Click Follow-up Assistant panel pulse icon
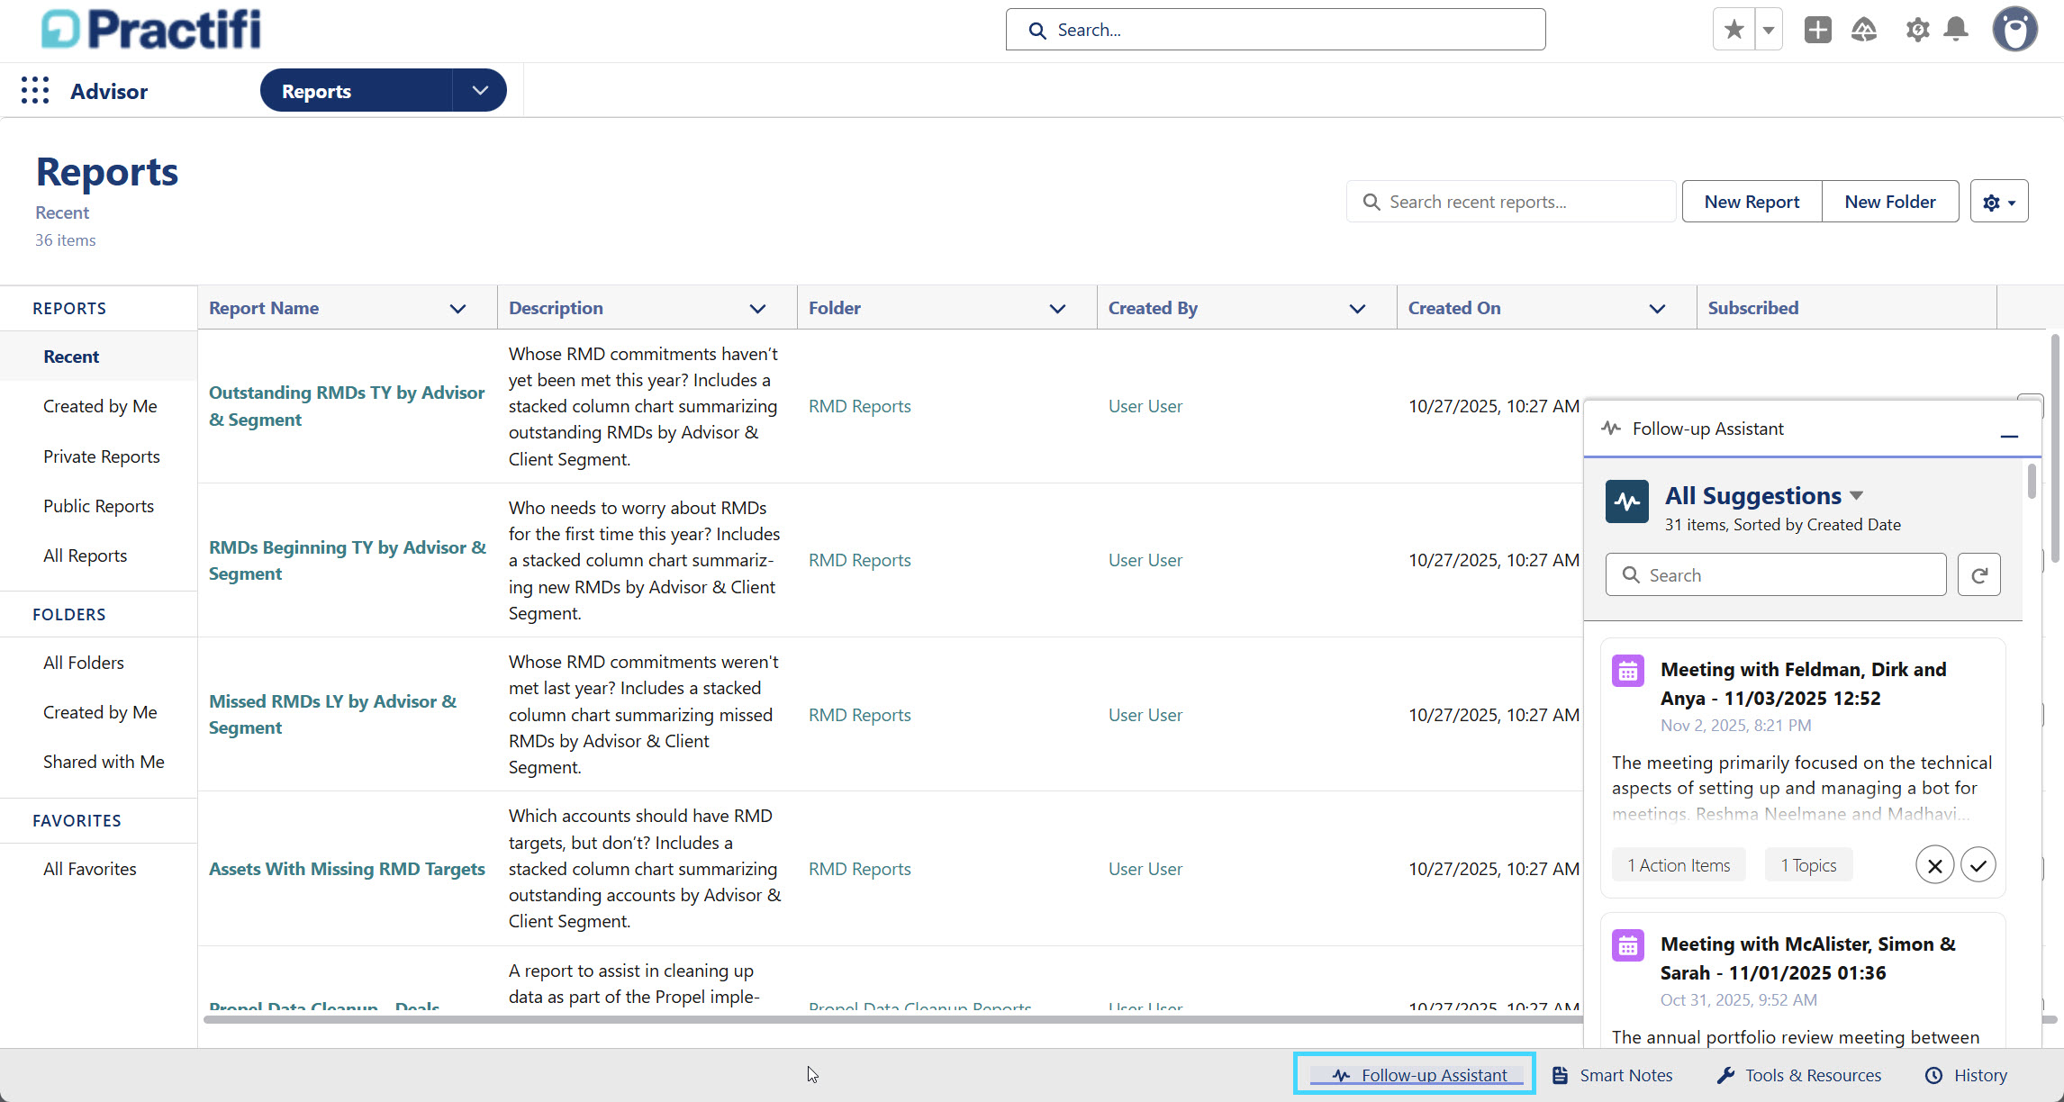 [1611, 429]
